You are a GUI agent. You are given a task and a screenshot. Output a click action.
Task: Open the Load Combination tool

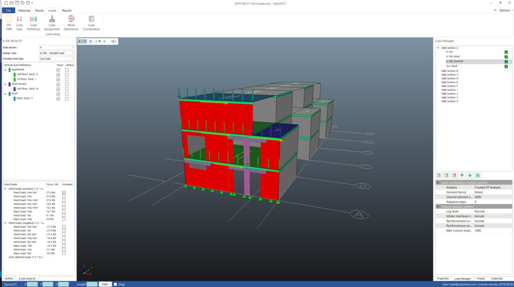pos(91,21)
